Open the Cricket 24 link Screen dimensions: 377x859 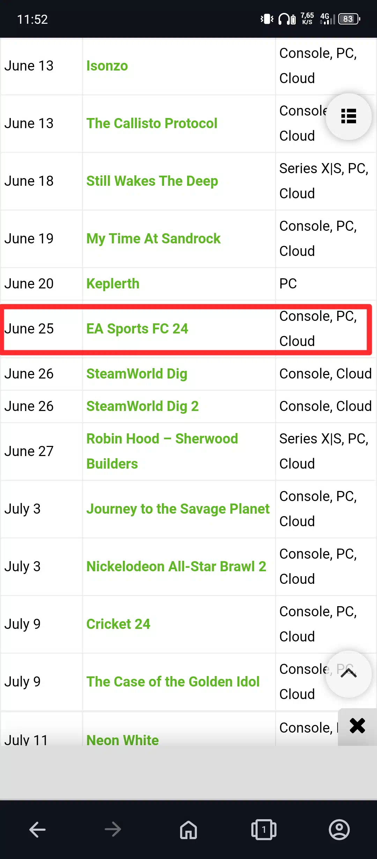118,624
